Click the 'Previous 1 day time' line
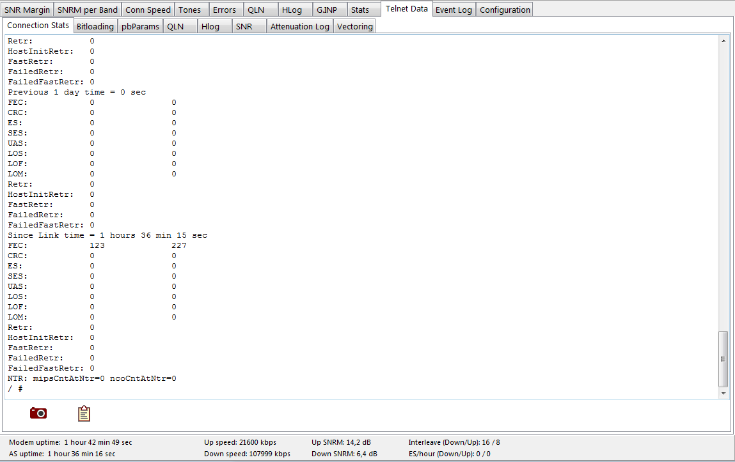 [77, 92]
